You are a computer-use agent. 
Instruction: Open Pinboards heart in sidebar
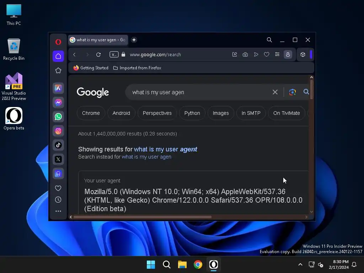point(58,188)
